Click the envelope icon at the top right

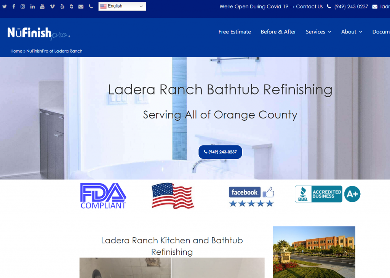click(x=375, y=7)
